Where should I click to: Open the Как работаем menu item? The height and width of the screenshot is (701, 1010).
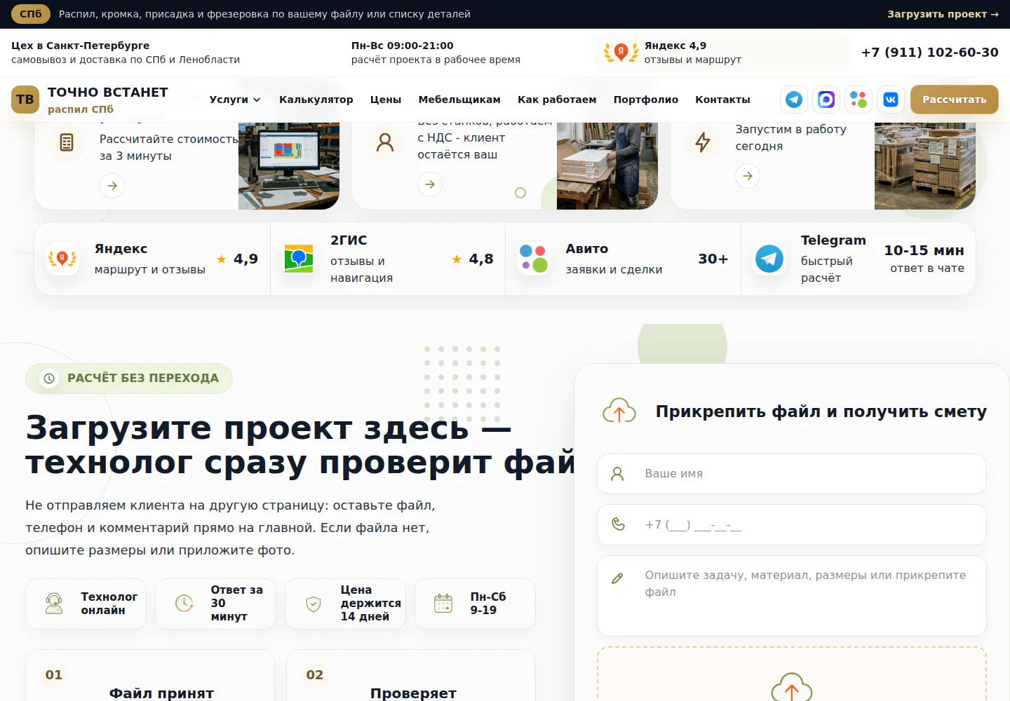click(x=557, y=100)
